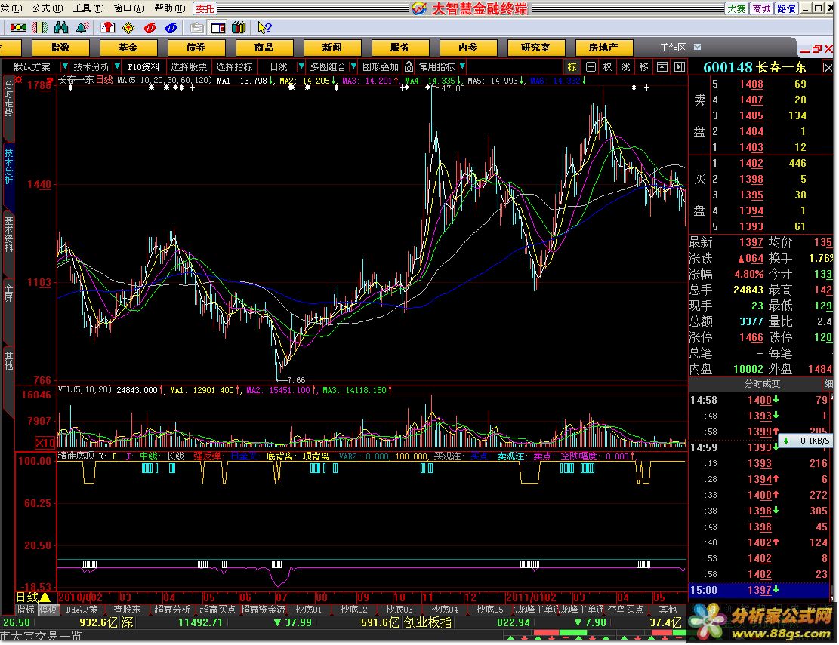Click the gray clipboard toolbar icon
Screen dimensions: 839x645
tap(197, 27)
